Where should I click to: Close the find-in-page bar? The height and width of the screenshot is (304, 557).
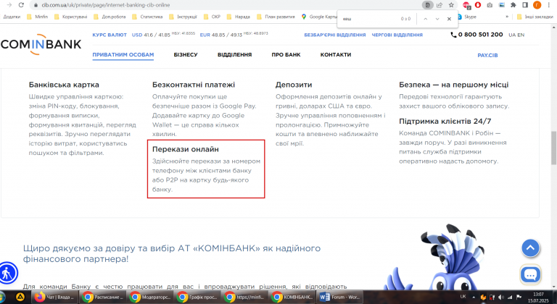(449, 19)
